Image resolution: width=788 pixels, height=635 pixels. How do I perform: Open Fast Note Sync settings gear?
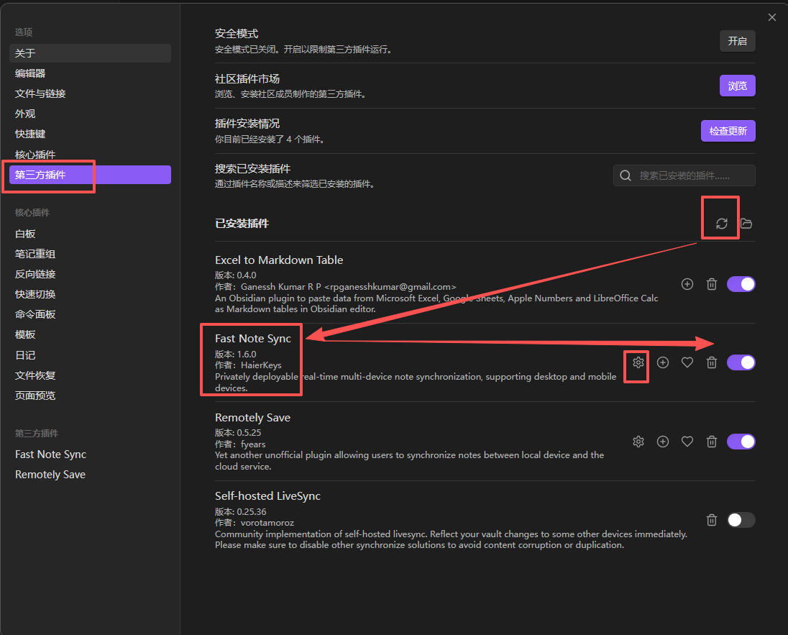pyautogui.click(x=638, y=362)
